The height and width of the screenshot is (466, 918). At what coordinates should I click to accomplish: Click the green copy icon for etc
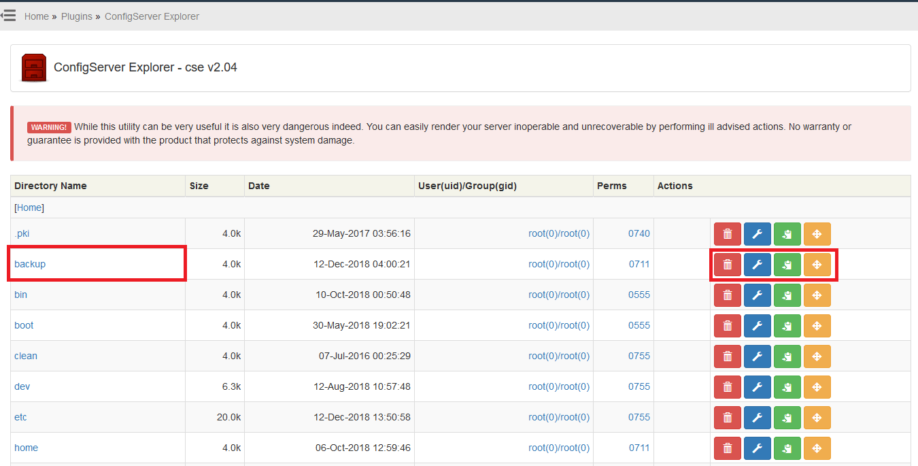(x=787, y=418)
